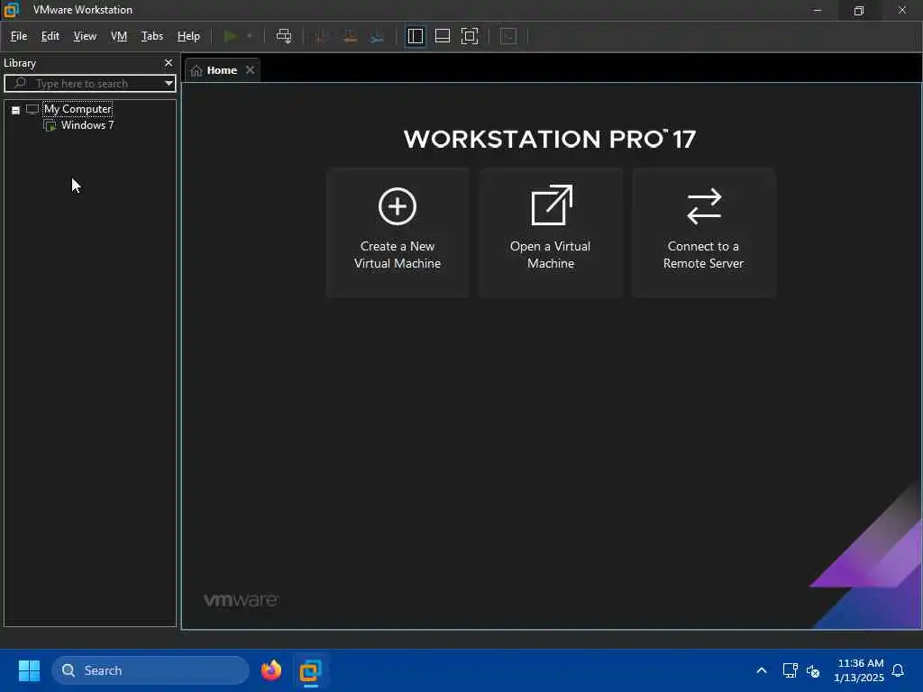This screenshot has width=923, height=692.
Task: Open the Edit menu
Action: 50,36
